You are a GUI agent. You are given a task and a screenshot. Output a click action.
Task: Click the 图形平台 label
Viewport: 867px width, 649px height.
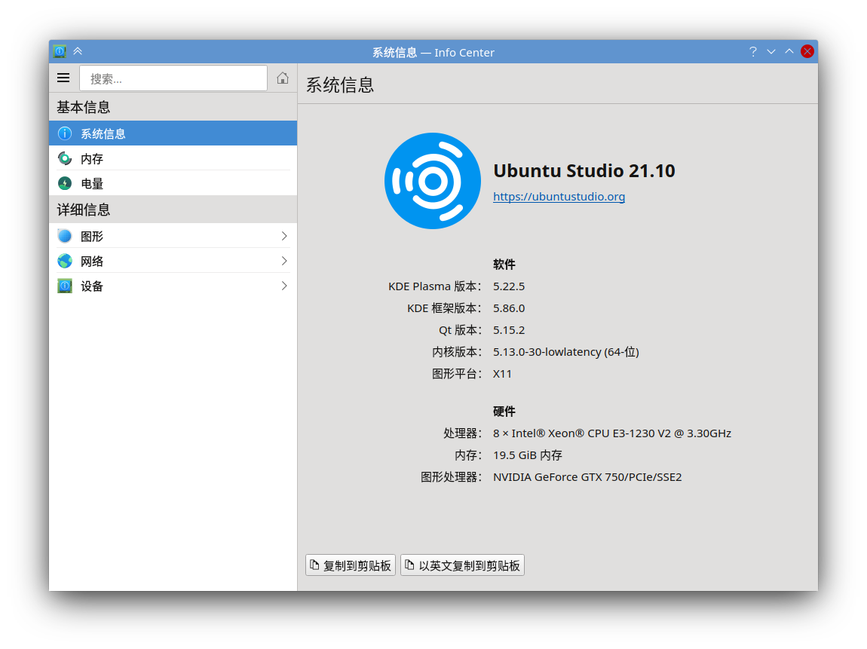(x=457, y=374)
